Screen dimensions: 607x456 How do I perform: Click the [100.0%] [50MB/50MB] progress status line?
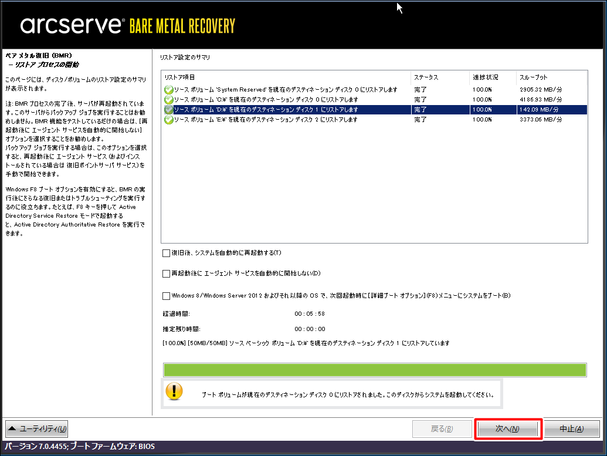[306, 343]
